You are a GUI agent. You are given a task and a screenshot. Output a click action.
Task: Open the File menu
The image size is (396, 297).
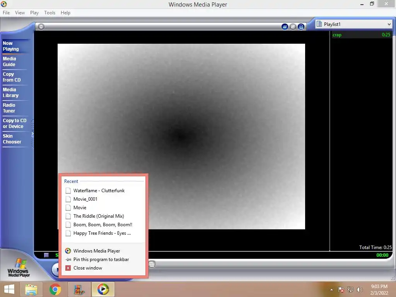click(6, 13)
